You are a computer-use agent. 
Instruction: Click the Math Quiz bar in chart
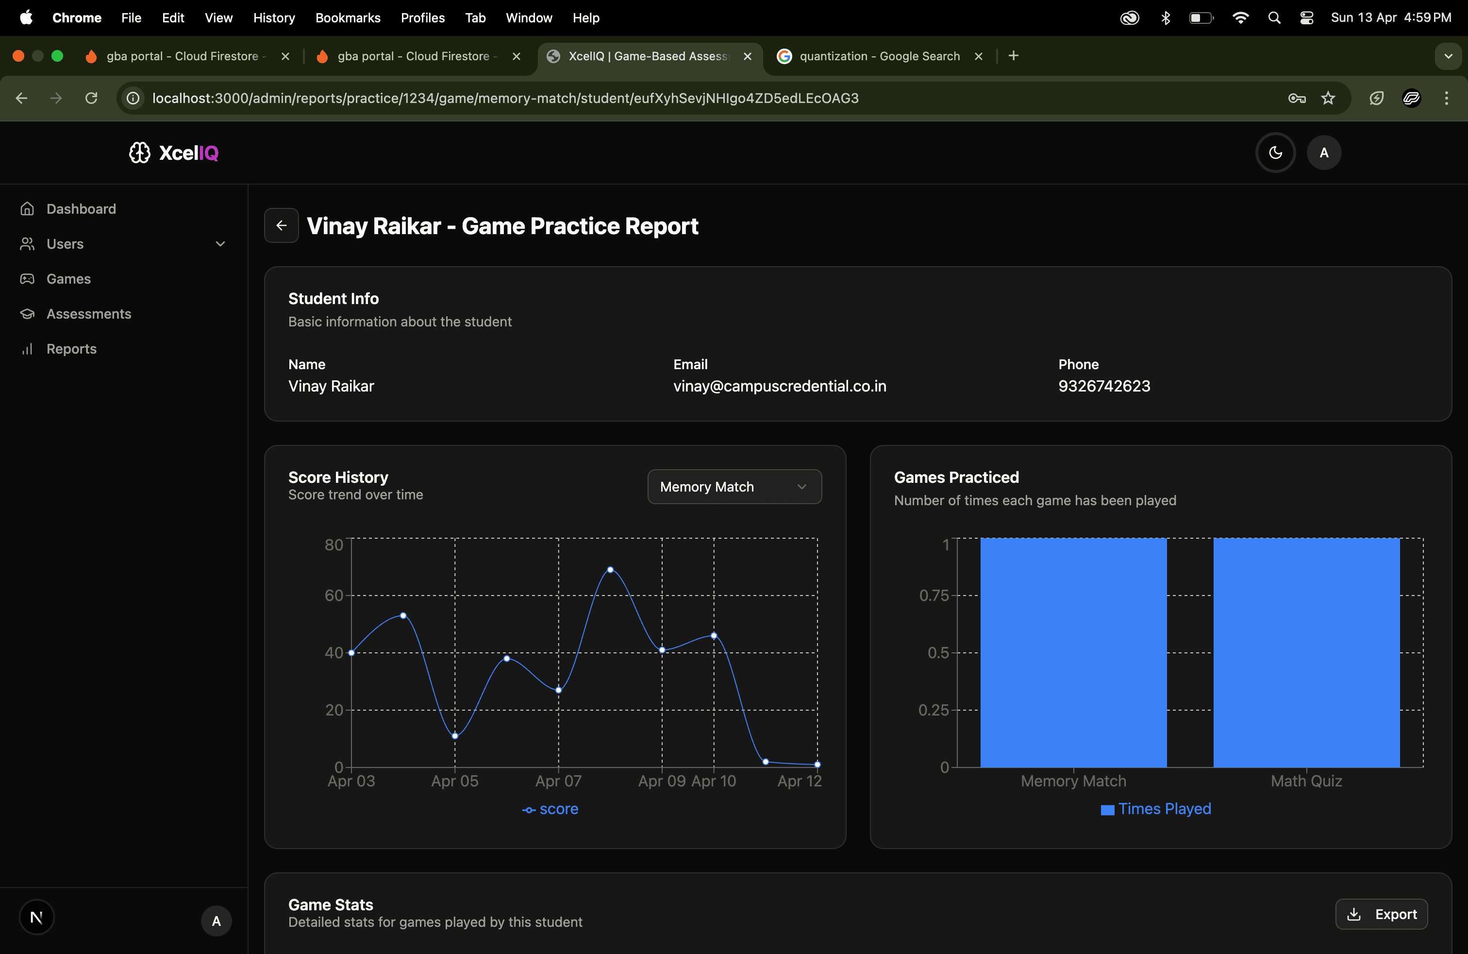click(1306, 652)
